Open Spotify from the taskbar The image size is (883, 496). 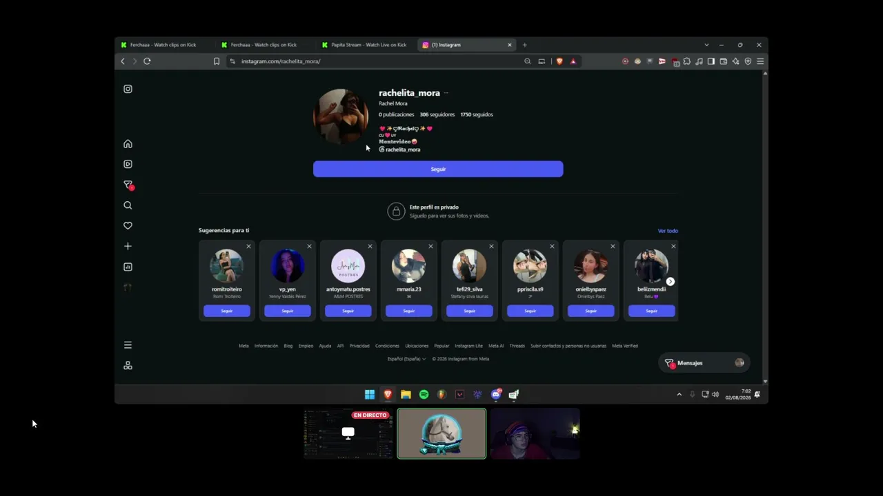[x=424, y=395]
